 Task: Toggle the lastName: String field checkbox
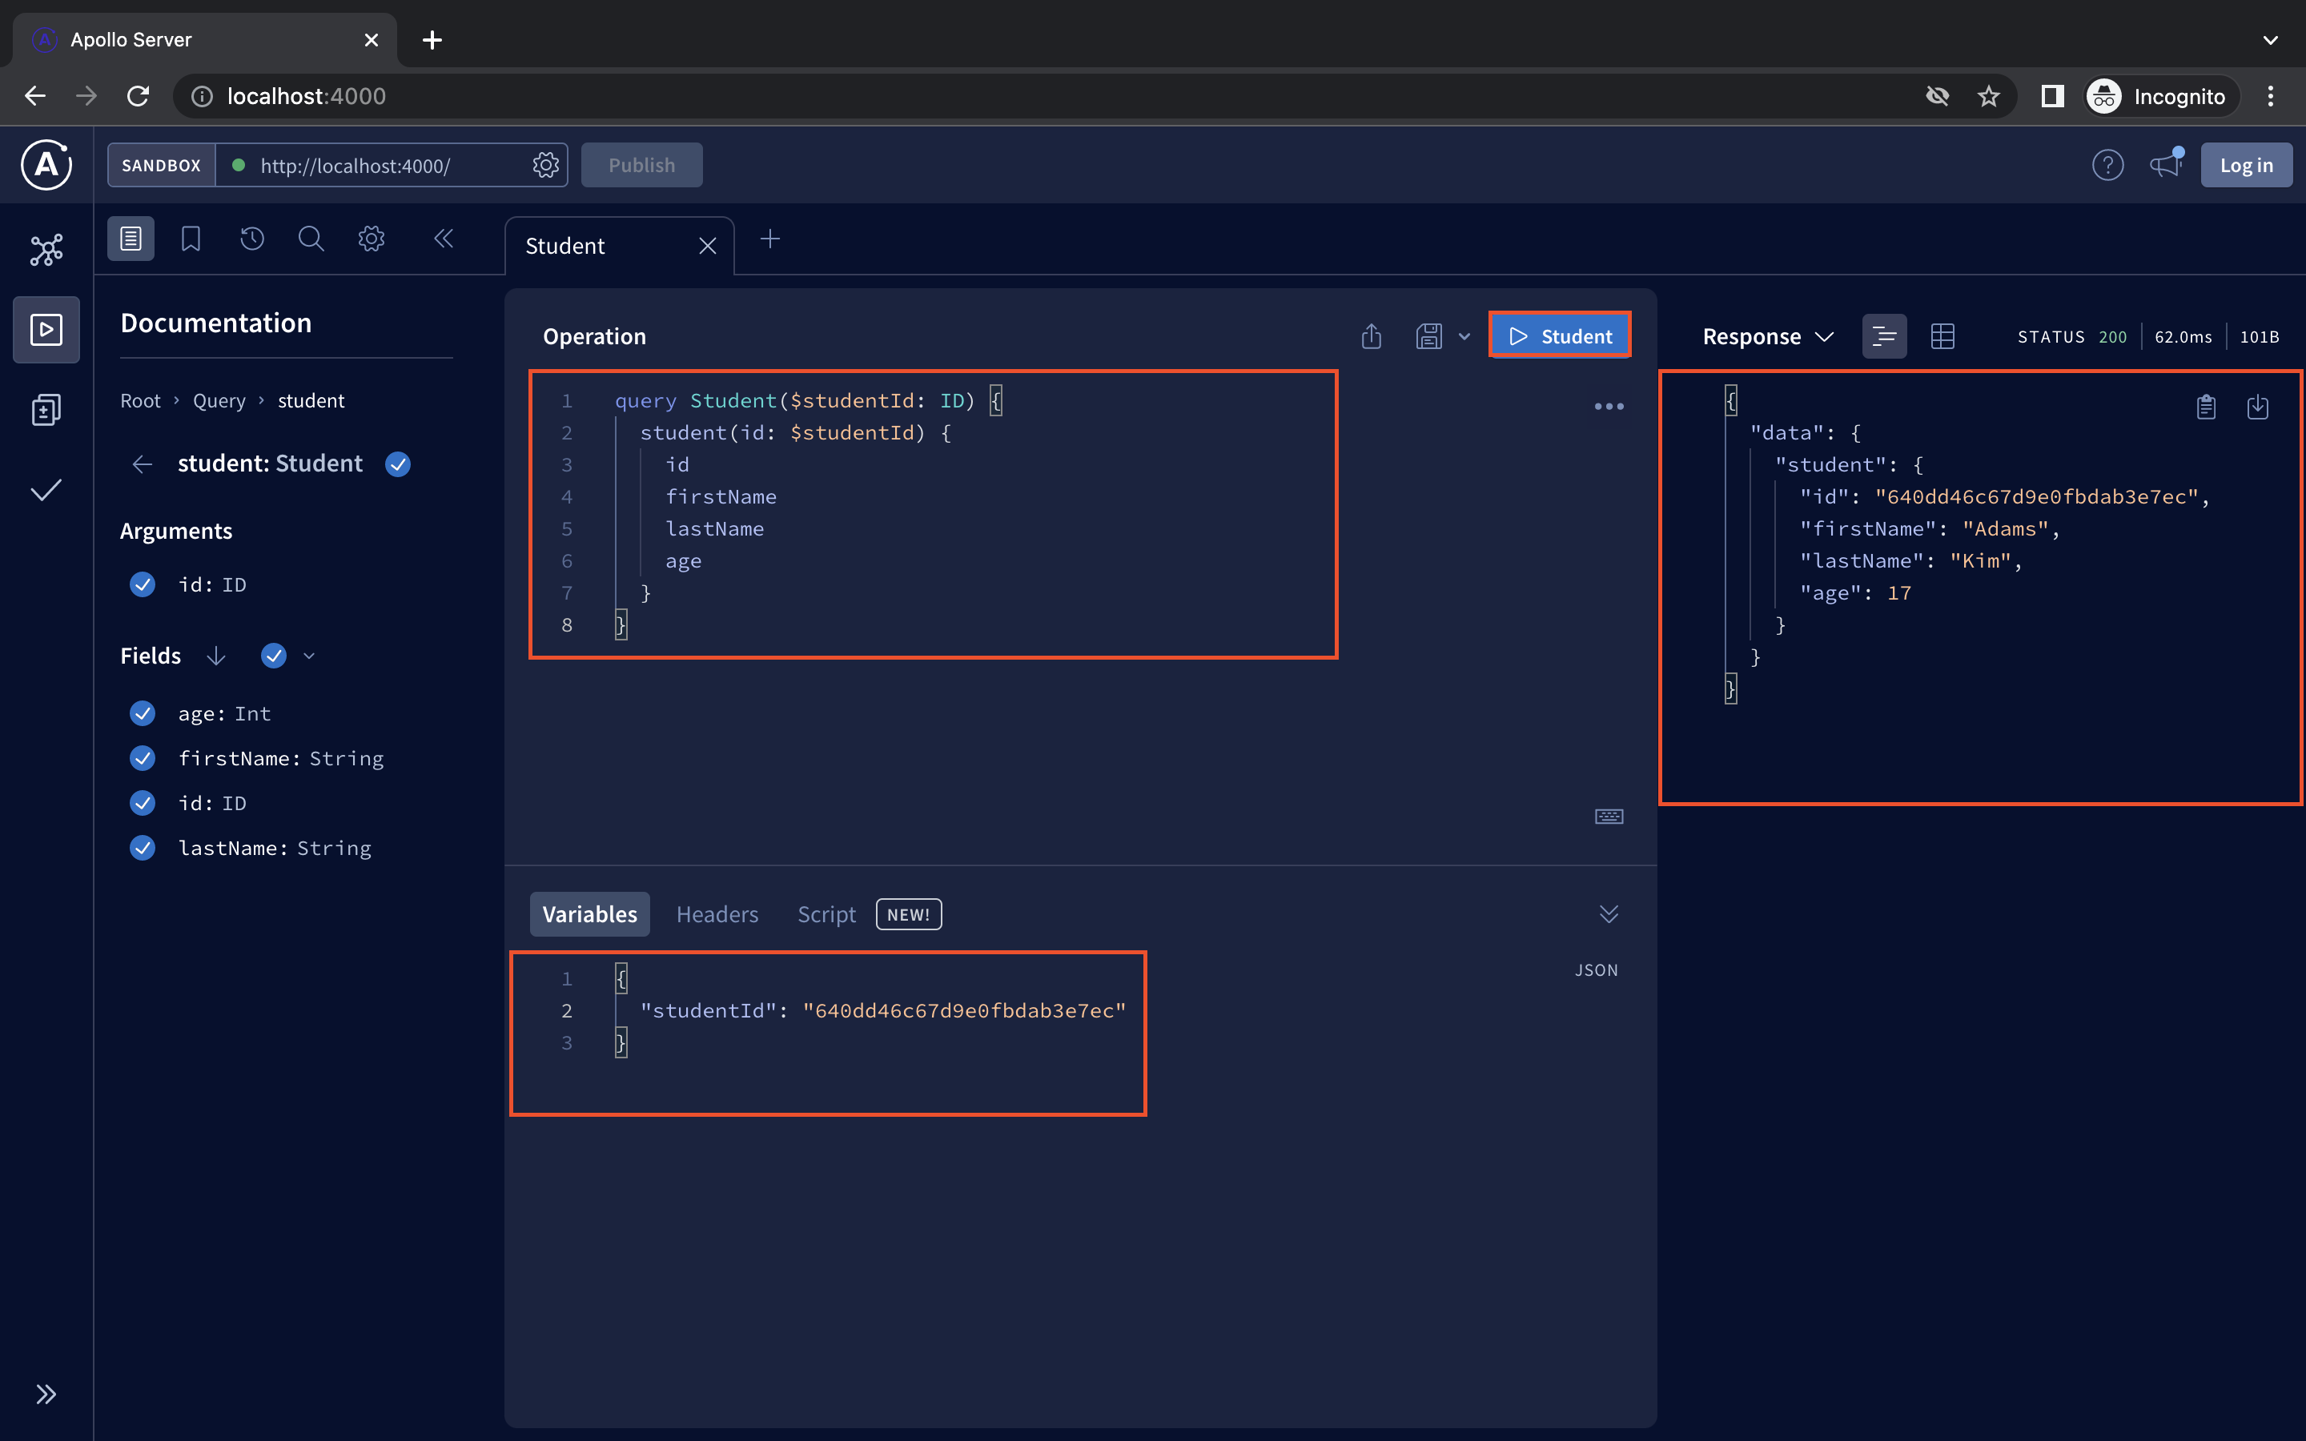pos(143,847)
